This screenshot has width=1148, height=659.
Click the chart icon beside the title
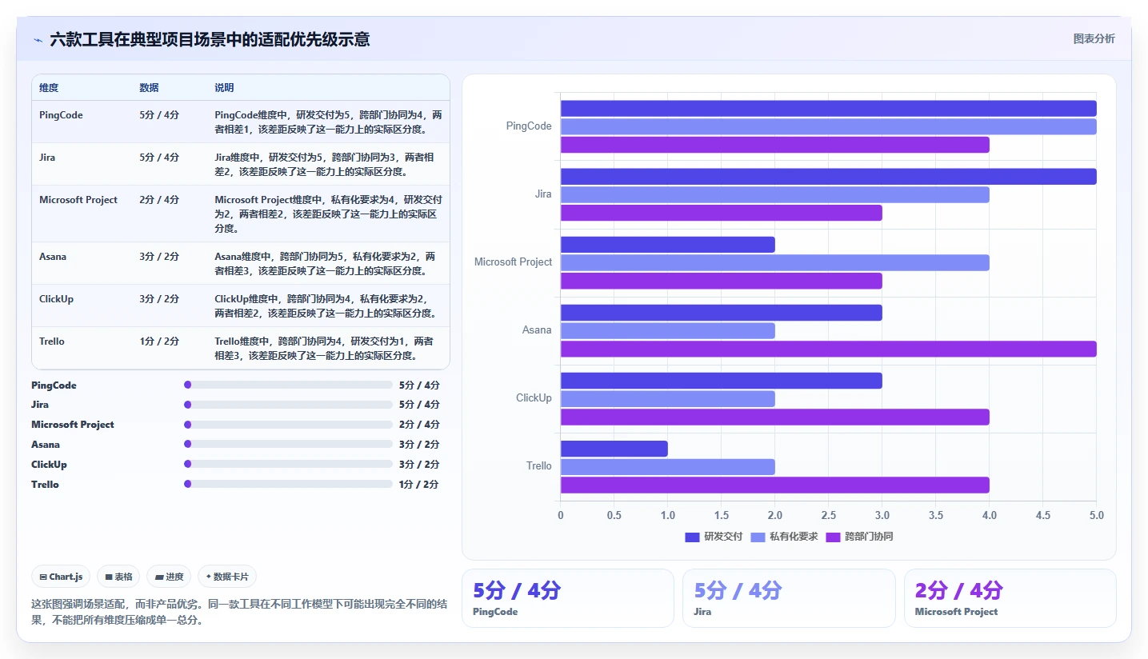pyautogui.click(x=38, y=40)
